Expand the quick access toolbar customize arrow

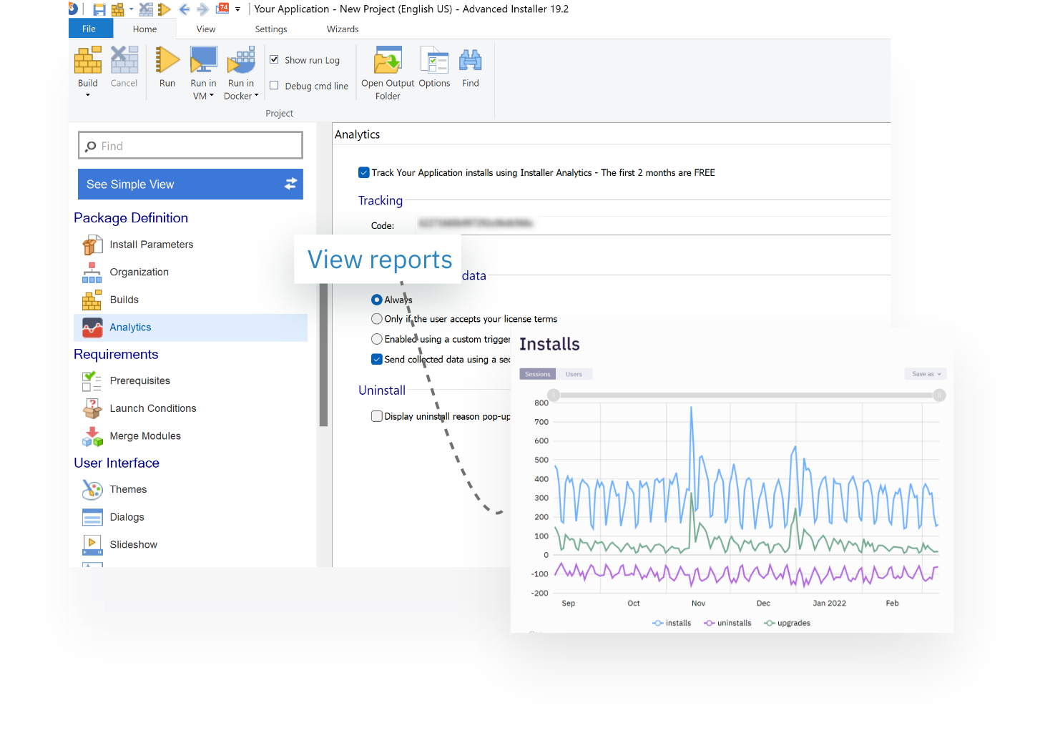tap(237, 9)
